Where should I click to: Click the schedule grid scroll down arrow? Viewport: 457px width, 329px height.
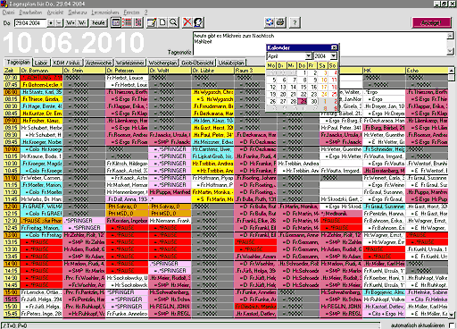(452, 315)
